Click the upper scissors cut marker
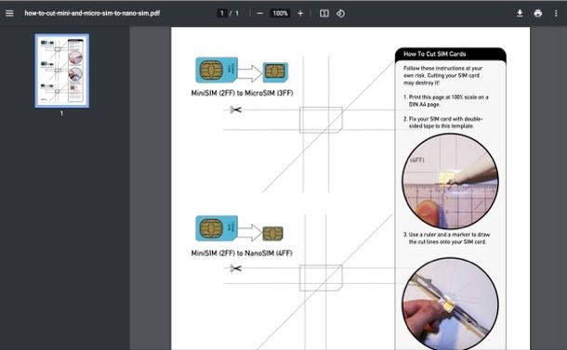Viewport: 567px width, 350px height. point(235,110)
